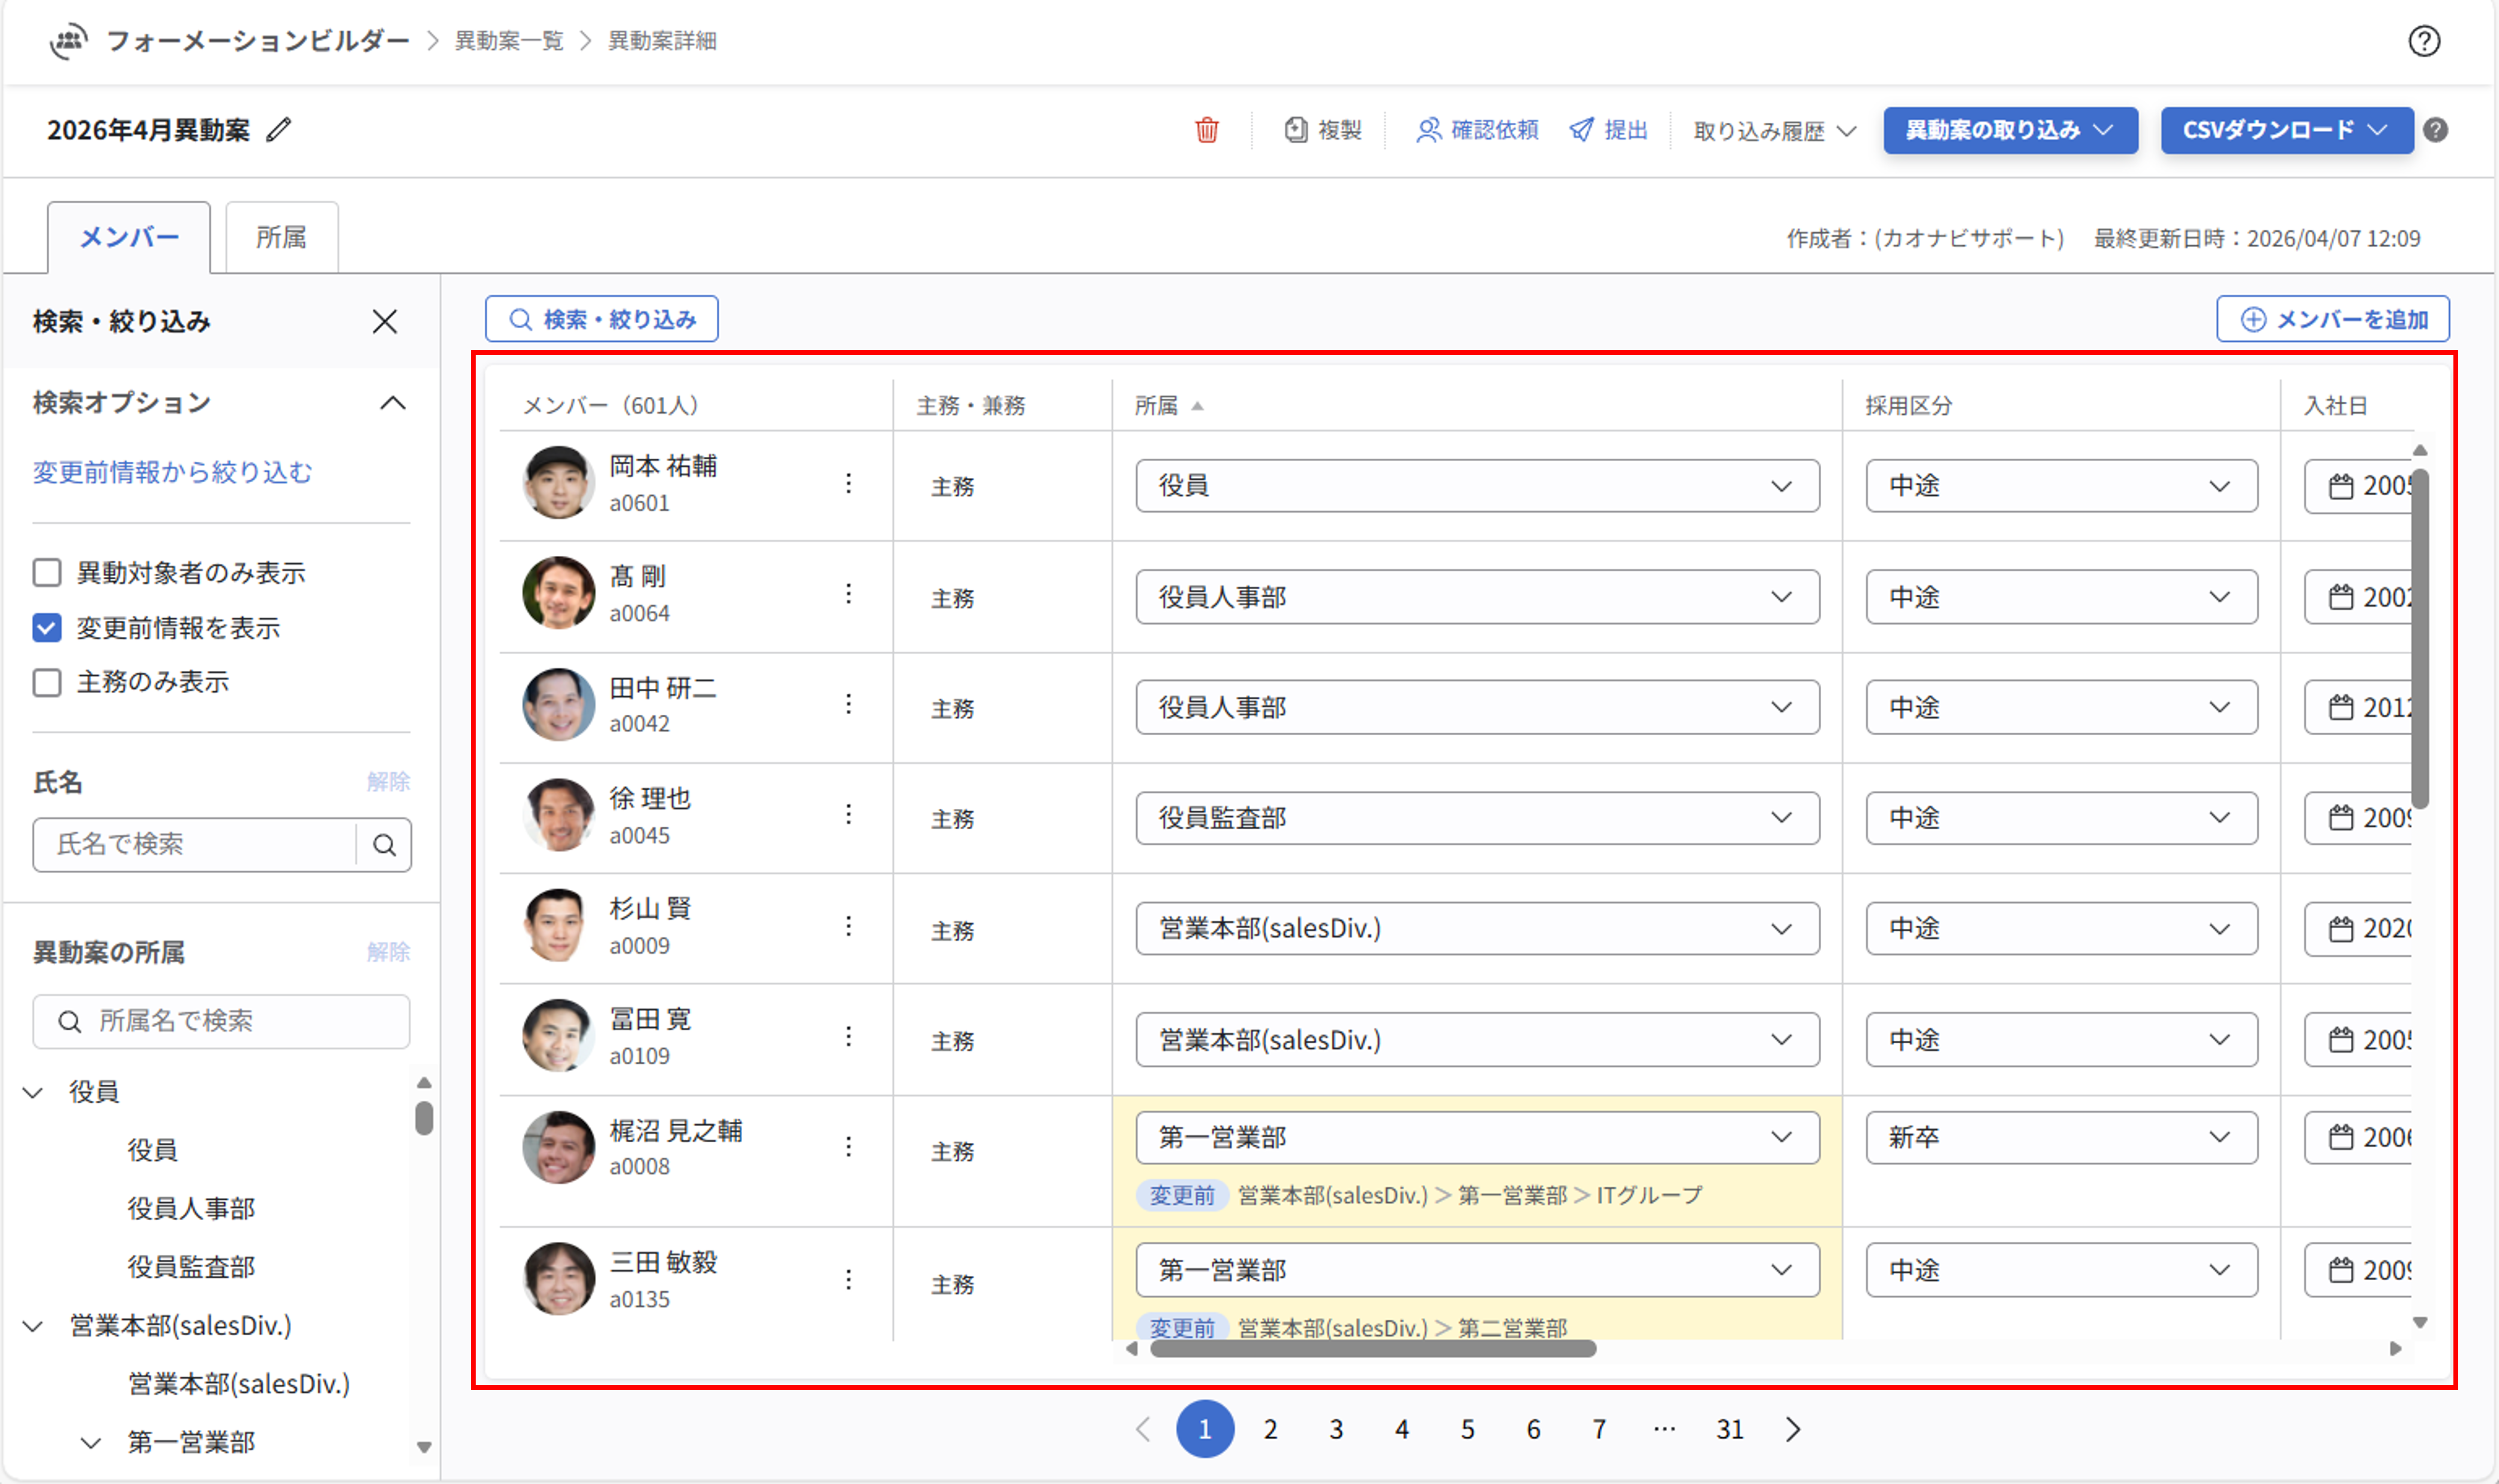Open the help icon in the top corner

click(2425, 41)
